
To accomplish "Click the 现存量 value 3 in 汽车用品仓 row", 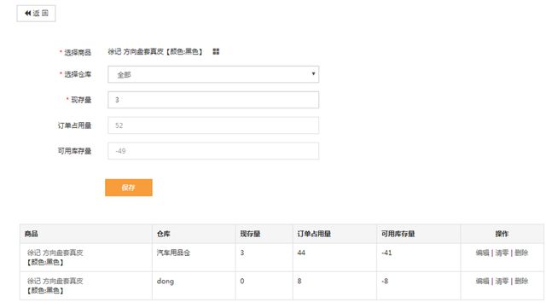I will click(x=242, y=253).
